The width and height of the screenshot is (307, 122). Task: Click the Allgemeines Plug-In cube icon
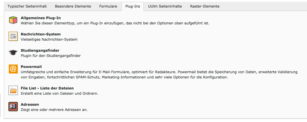(x=13, y=20)
